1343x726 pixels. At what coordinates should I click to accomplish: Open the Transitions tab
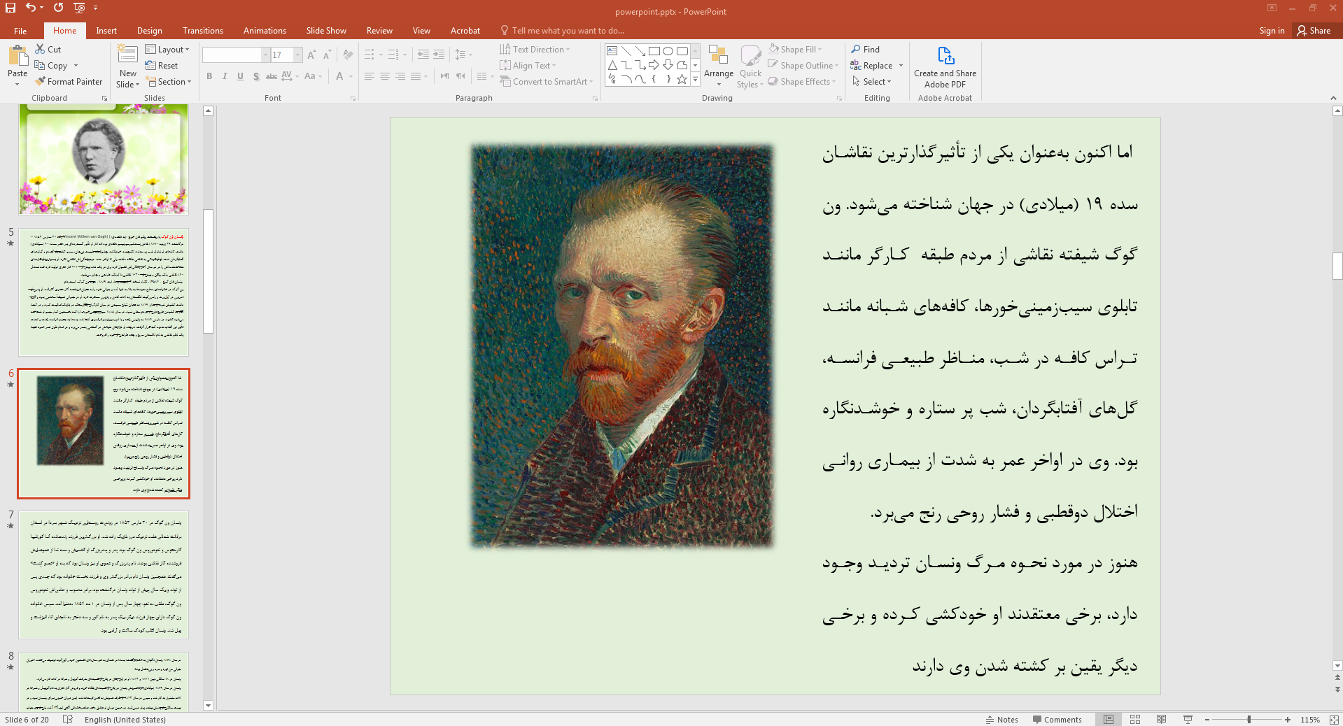(x=203, y=31)
